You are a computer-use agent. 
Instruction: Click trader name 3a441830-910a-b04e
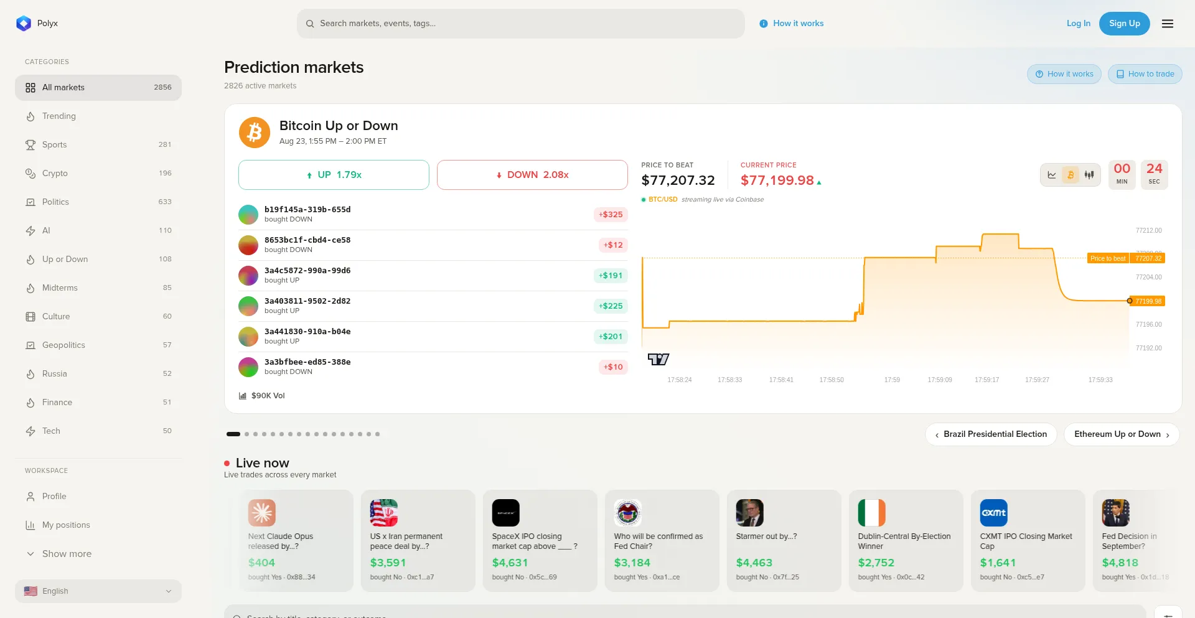point(307,332)
